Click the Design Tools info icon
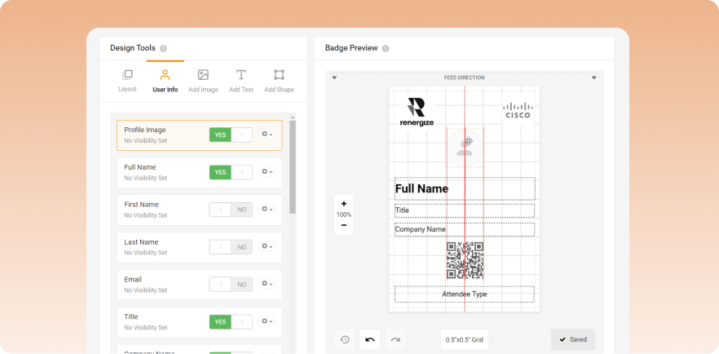 [x=164, y=48]
